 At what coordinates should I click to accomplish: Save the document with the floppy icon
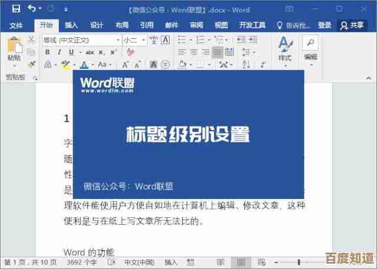[16, 9]
